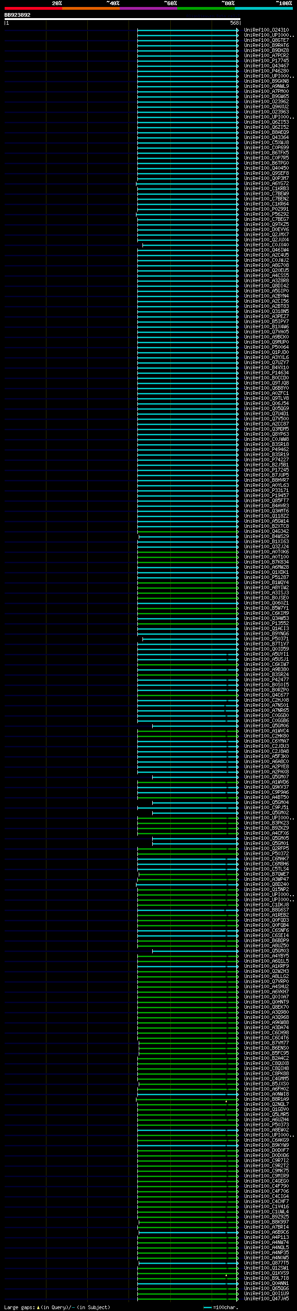Open hit UniRef100_Q9SEF8
297x1311 pixels.
click(x=266, y=173)
